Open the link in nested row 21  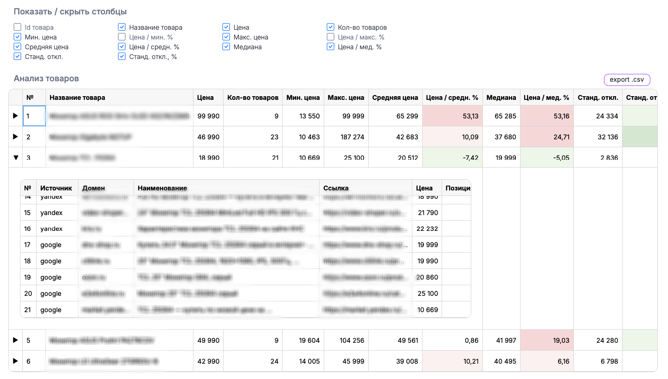pyautogui.click(x=366, y=310)
